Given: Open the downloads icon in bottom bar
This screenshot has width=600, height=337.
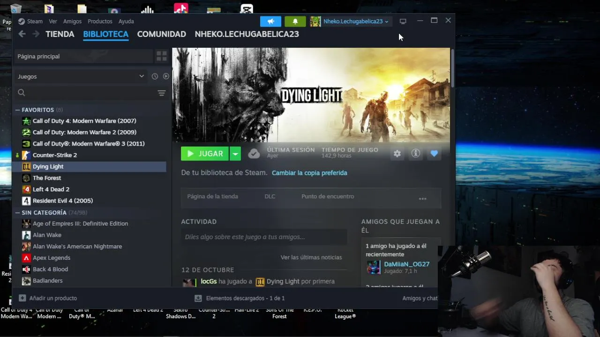Looking at the screenshot, I should (x=198, y=298).
